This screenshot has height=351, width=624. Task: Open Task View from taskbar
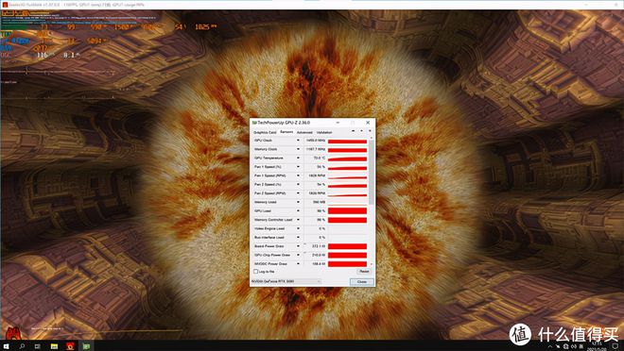[38, 346]
